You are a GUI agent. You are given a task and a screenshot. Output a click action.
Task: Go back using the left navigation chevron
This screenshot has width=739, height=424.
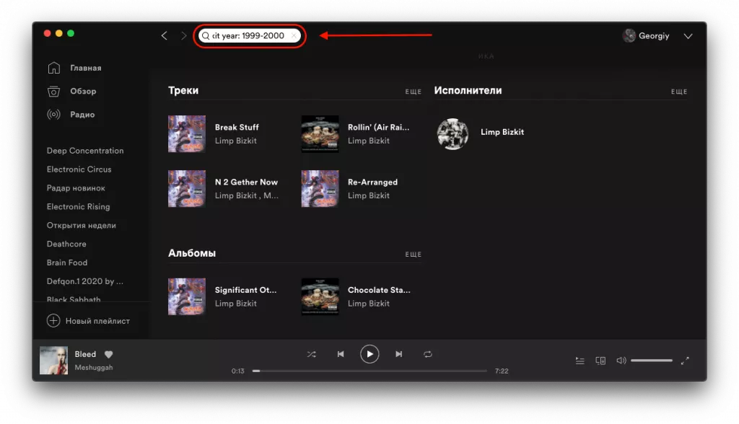click(164, 35)
